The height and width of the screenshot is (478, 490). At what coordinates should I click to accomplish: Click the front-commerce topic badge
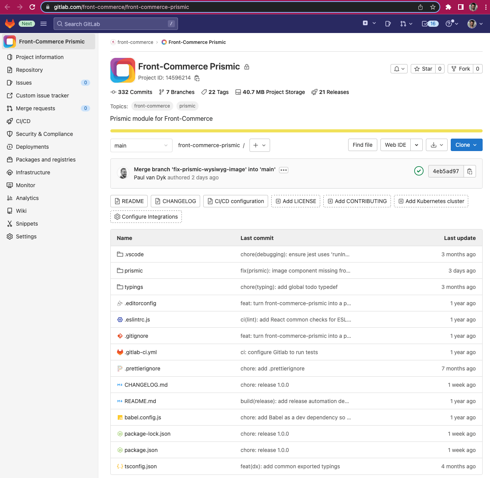click(152, 106)
